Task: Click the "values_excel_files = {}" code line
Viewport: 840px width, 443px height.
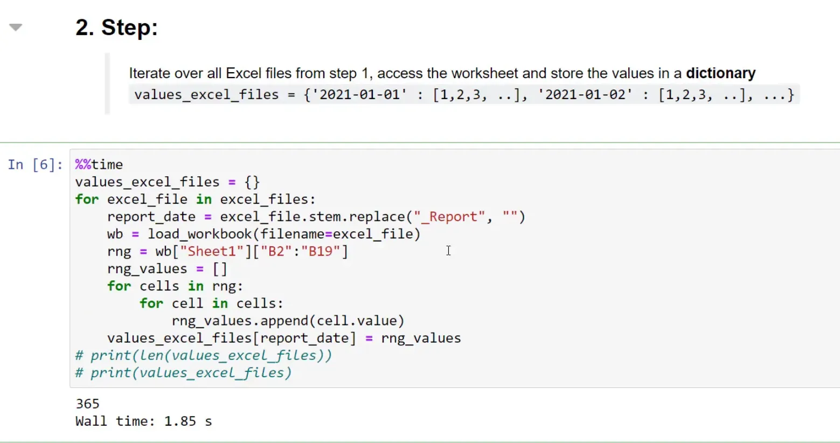Action: pos(167,182)
